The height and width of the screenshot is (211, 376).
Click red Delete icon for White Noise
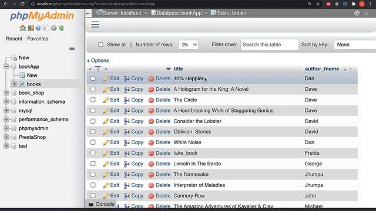click(x=151, y=142)
